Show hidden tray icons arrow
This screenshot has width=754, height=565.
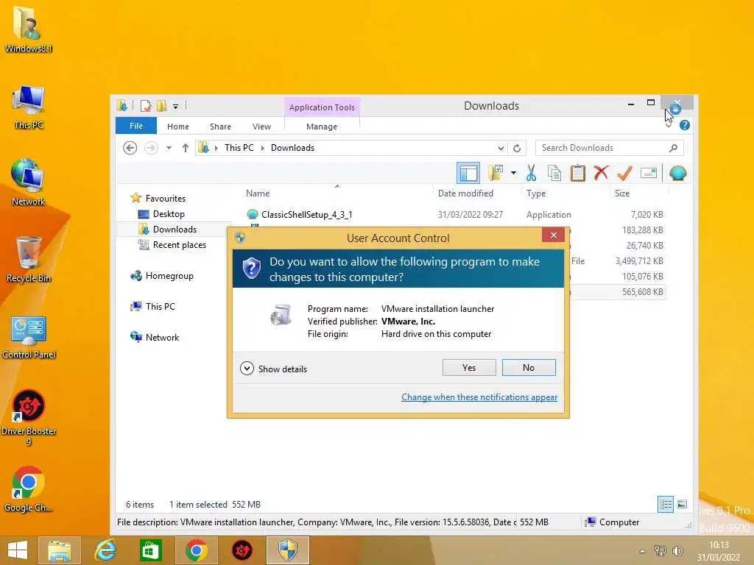(642, 551)
